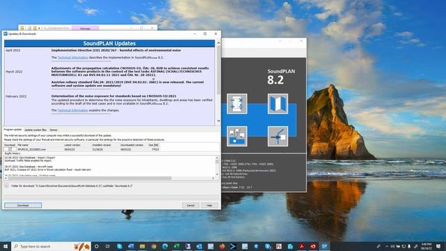This screenshot has width=446, height=251.
Task: Click the Installed version column header
Action: coord(102,145)
